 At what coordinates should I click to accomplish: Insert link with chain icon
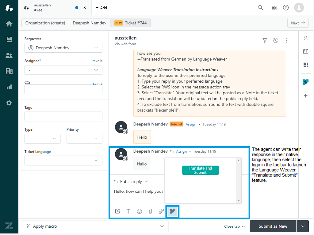point(161,211)
